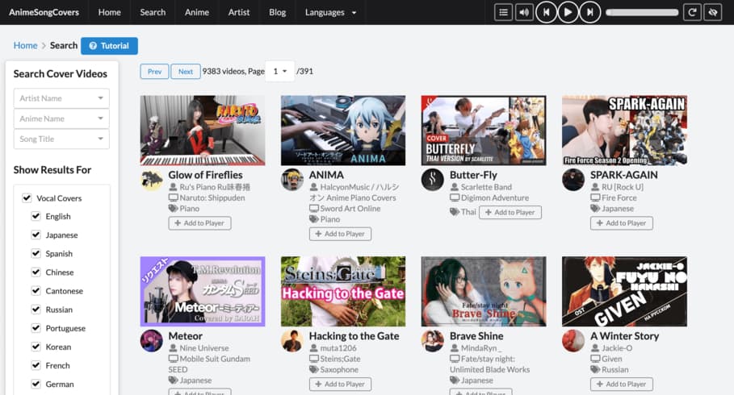
Task: Add A Winter Story to player
Action: pos(622,384)
